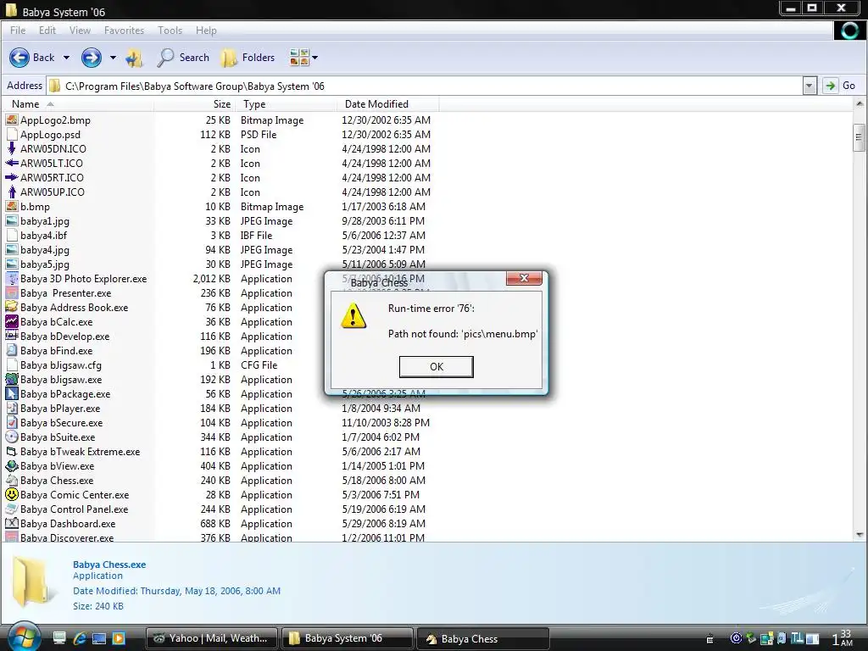
Task: Select AppLogo.psd file icon
Action: 12,134
